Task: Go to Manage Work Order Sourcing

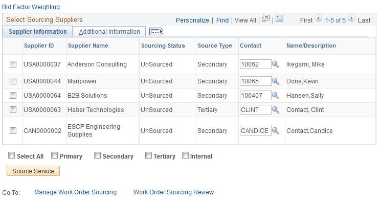Action: click(75, 192)
